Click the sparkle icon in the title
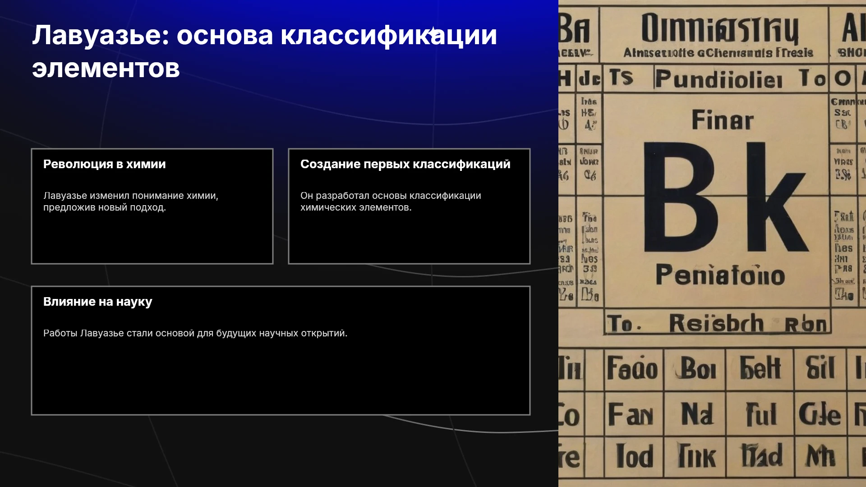 click(433, 32)
